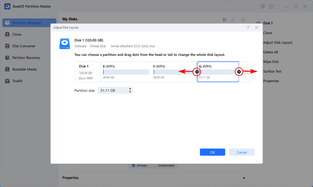The width and height of the screenshot is (313, 187).
Task: Click Delete All in right panel
Action: [270, 52]
